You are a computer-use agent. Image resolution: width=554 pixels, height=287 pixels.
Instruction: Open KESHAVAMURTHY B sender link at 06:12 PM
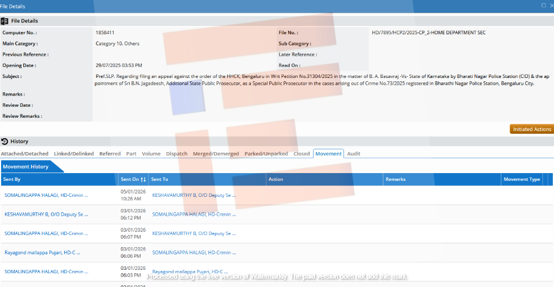pos(46,214)
